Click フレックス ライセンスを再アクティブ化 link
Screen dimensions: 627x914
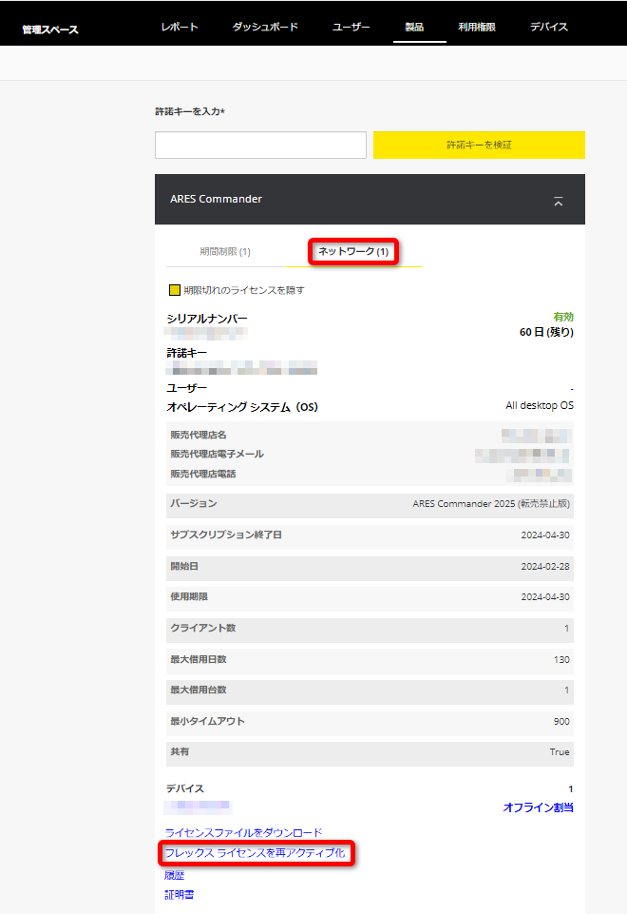point(255,853)
